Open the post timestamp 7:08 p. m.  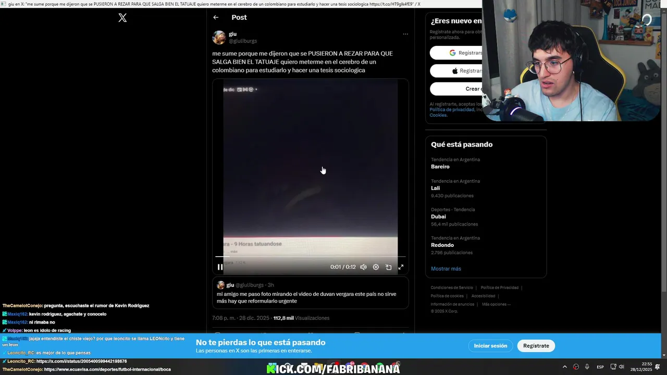[x=241, y=318]
